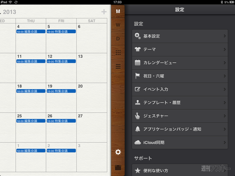Tap the Bluetooth icon in status bar
235x176 pixels.
pyautogui.click(x=222, y=2)
